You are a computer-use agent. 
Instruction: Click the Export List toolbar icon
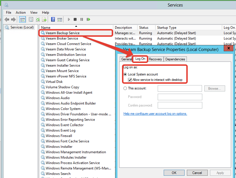tap(44, 20)
